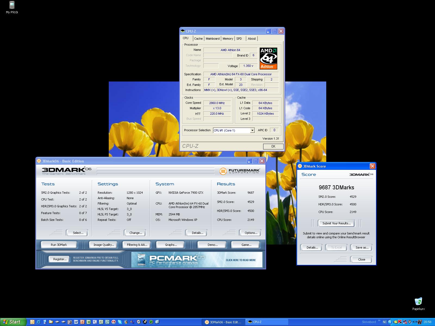Click NVIDIA GeForce 7900 GTX text

[186, 193]
